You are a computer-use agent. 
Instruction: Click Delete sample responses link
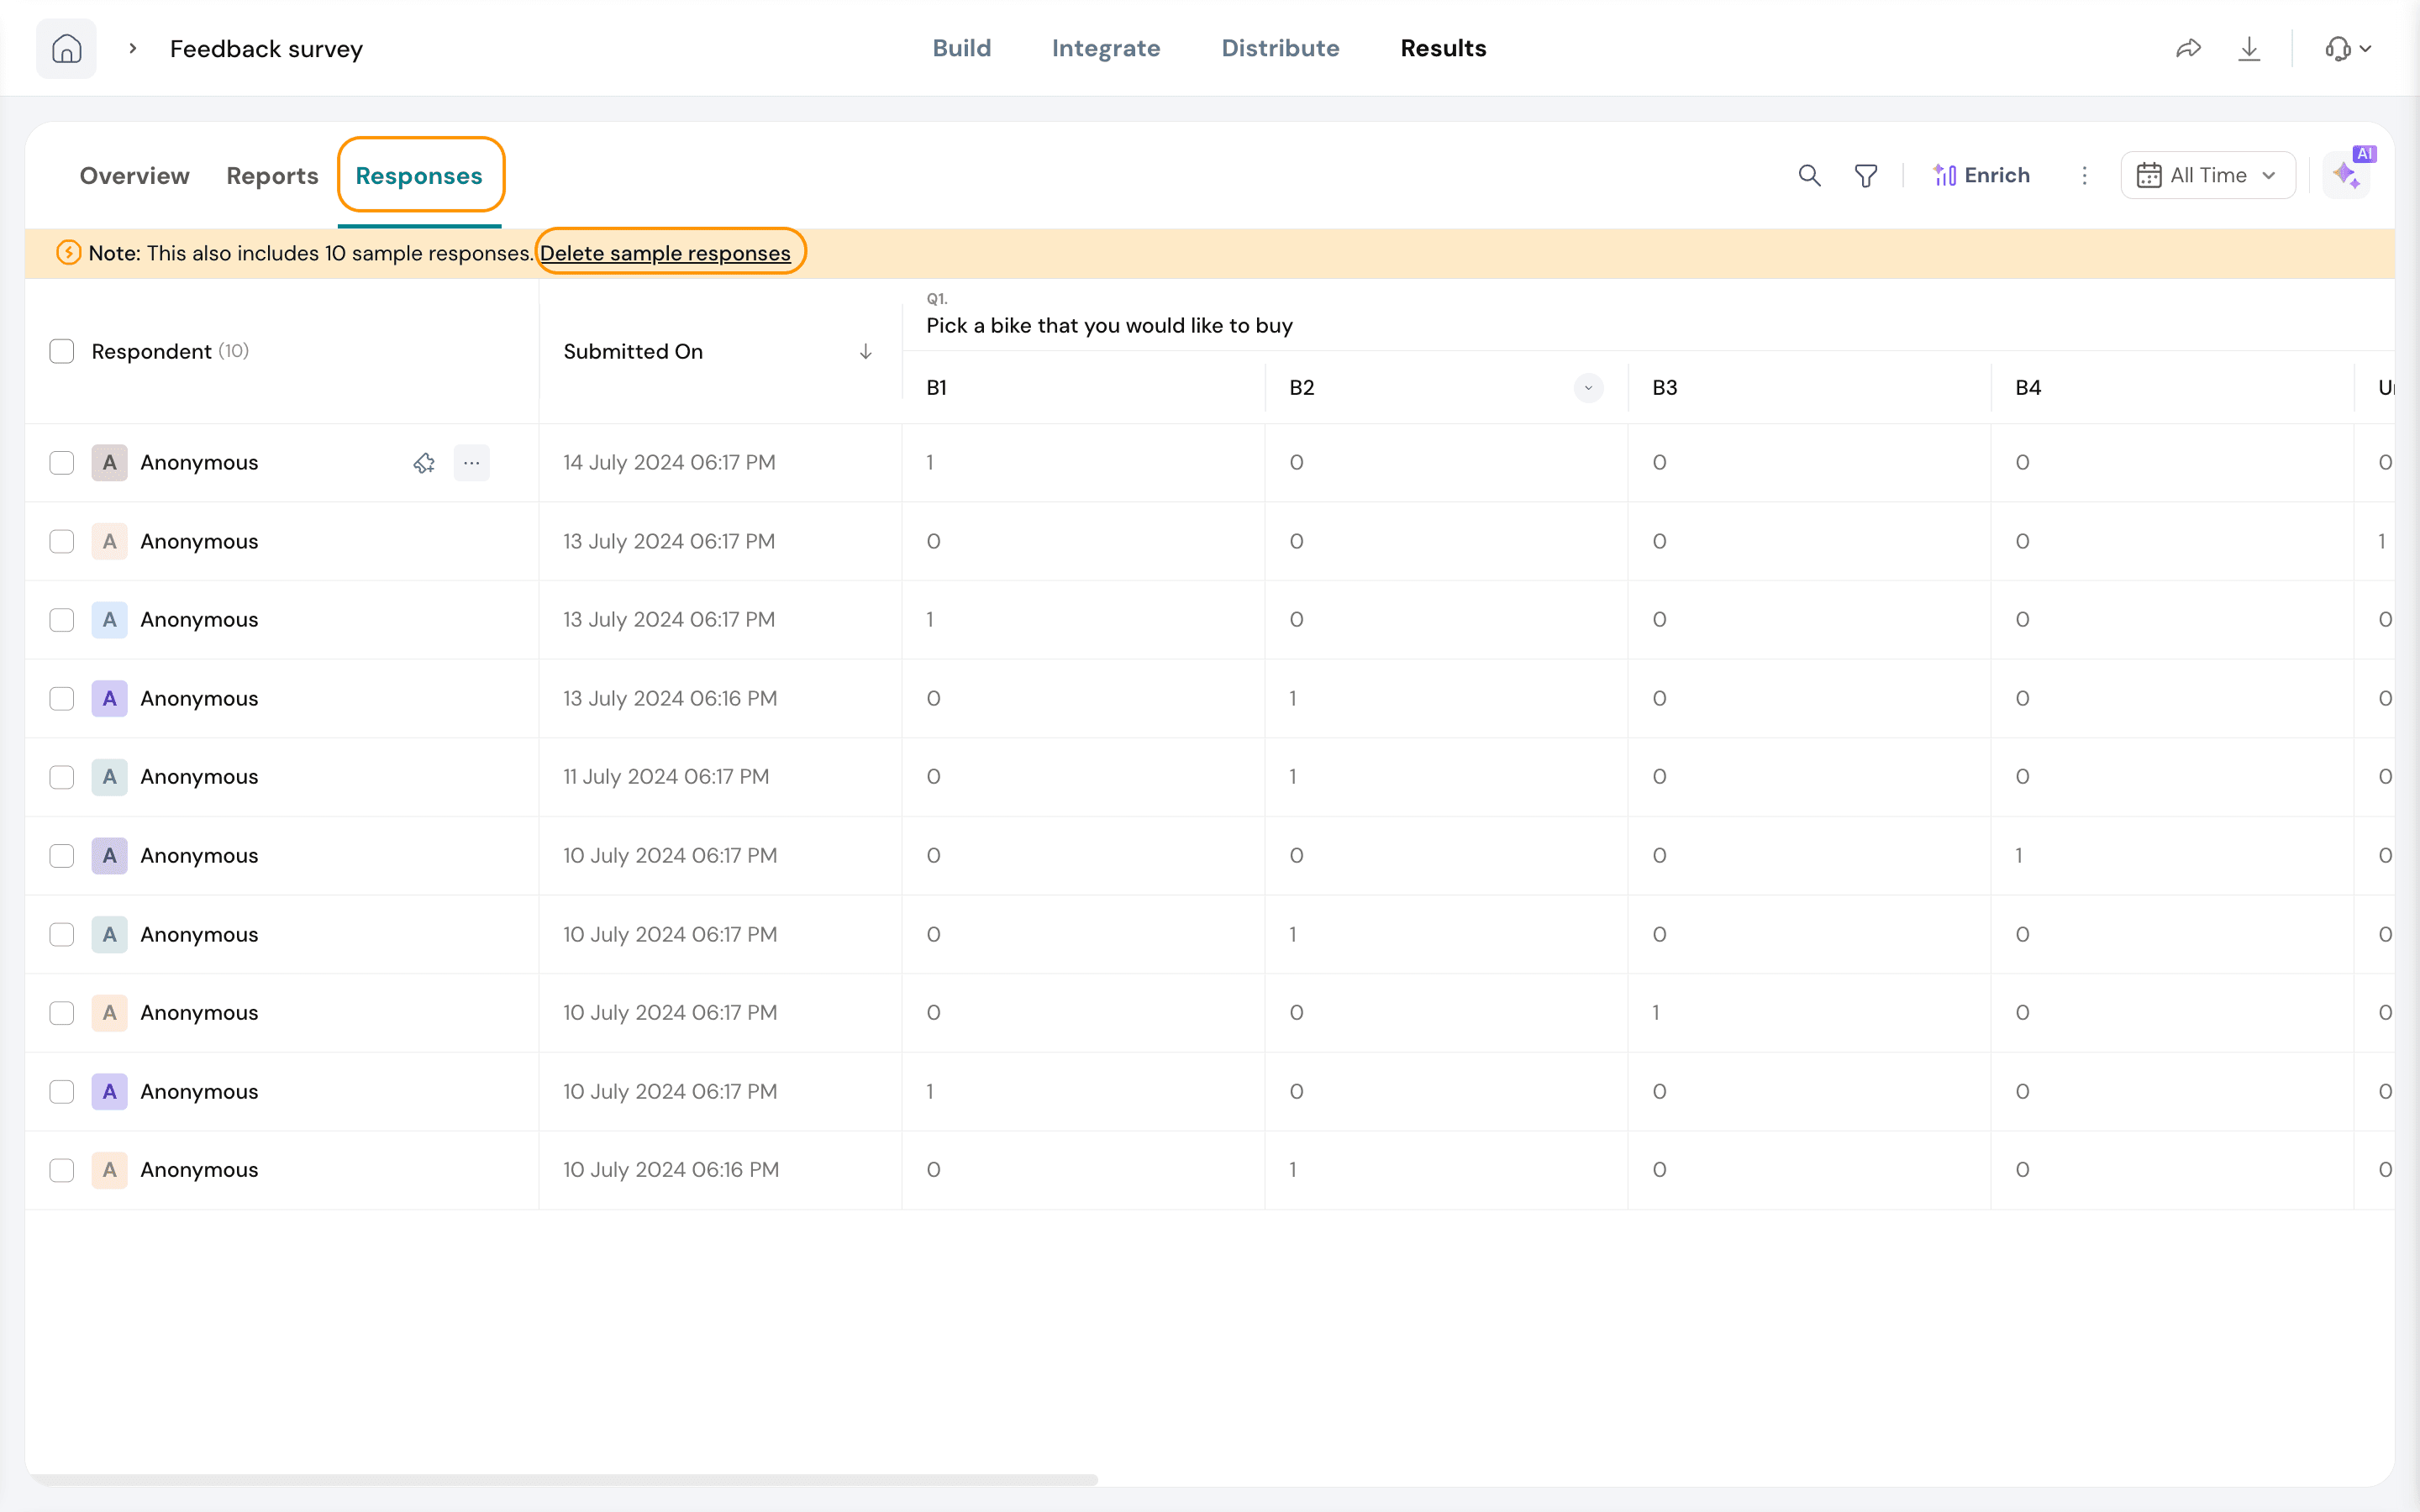pyautogui.click(x=666, y=253)
